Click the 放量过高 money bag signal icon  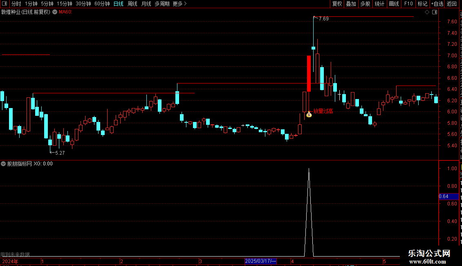pos(309,115)
